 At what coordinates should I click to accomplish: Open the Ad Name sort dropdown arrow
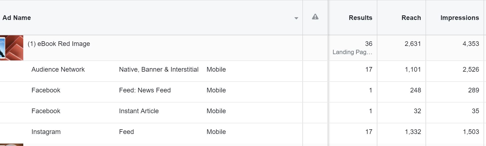tap(296, 18)
